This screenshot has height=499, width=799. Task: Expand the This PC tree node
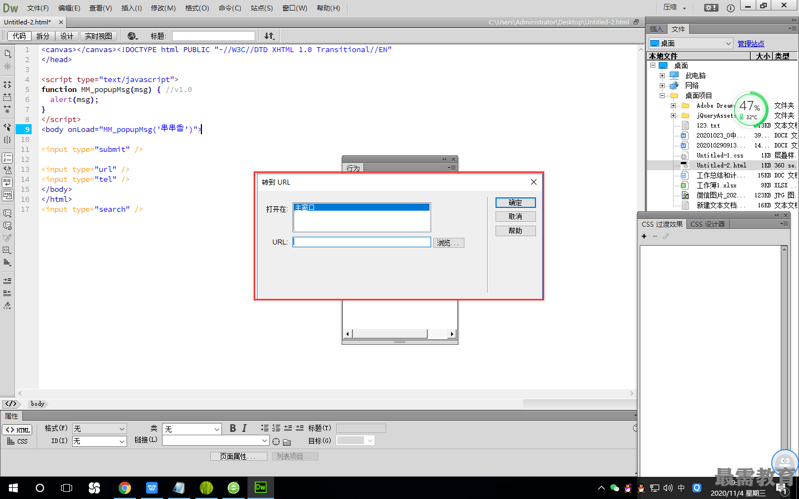tap(662, 75)
